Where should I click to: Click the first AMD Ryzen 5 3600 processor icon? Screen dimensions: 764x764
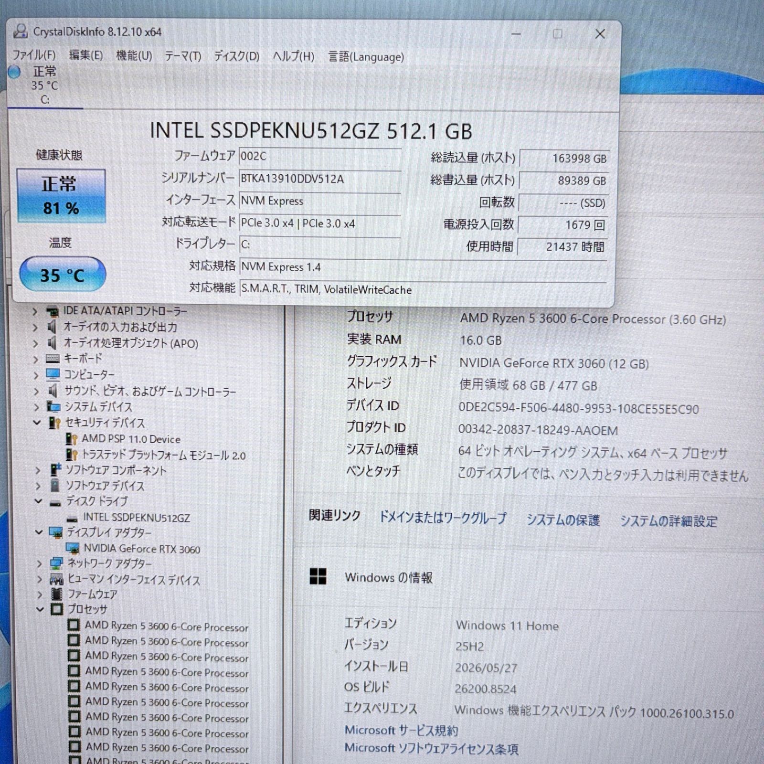[x=74, y=625]
